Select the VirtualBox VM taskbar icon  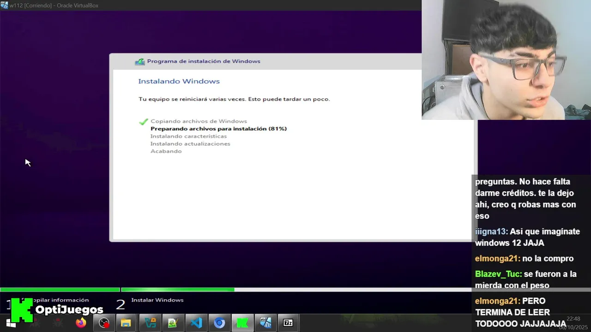[265, 323]
